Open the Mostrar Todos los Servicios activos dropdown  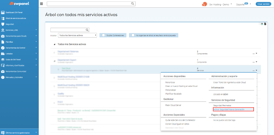[x=77, y=35]
